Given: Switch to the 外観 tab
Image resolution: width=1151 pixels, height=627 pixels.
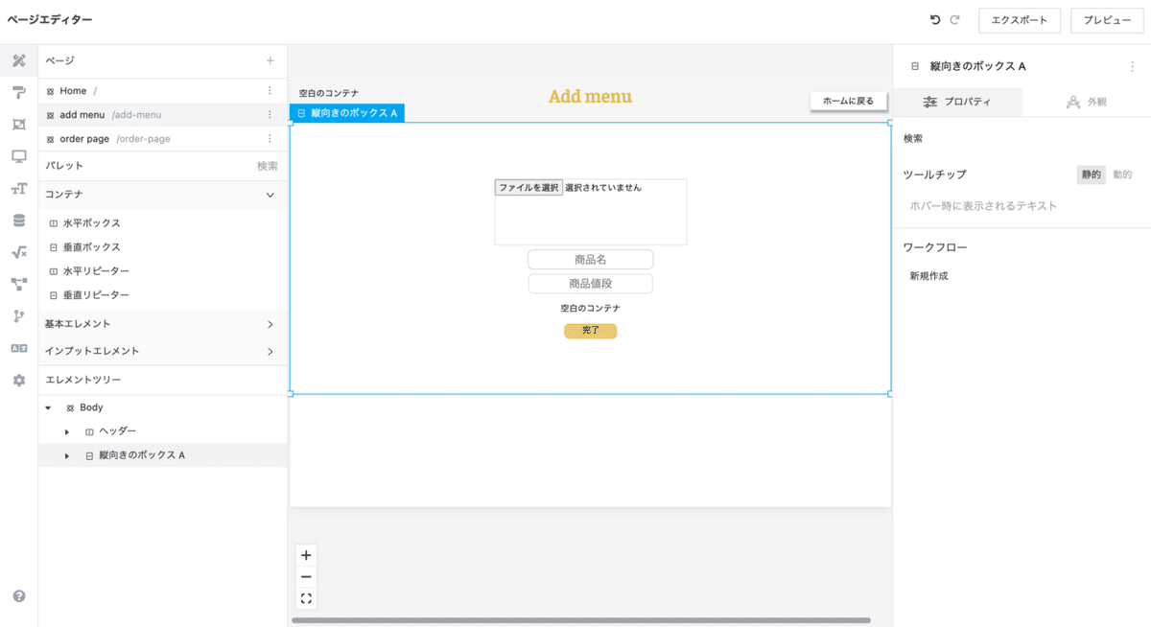Looking at the screenshot, I should [1087, 102].
